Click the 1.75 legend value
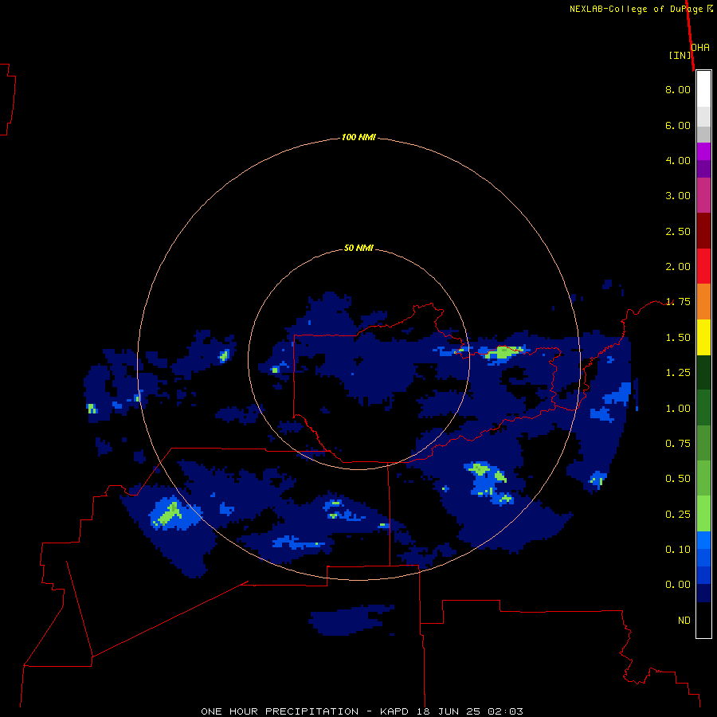 coord(678,302)
